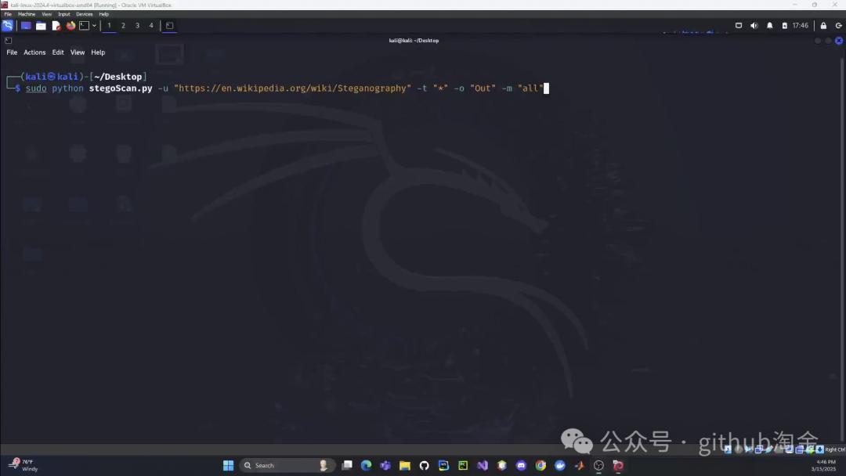
Task: Open a new terminal from the panel icon
Action: click(x=85, y=26)
